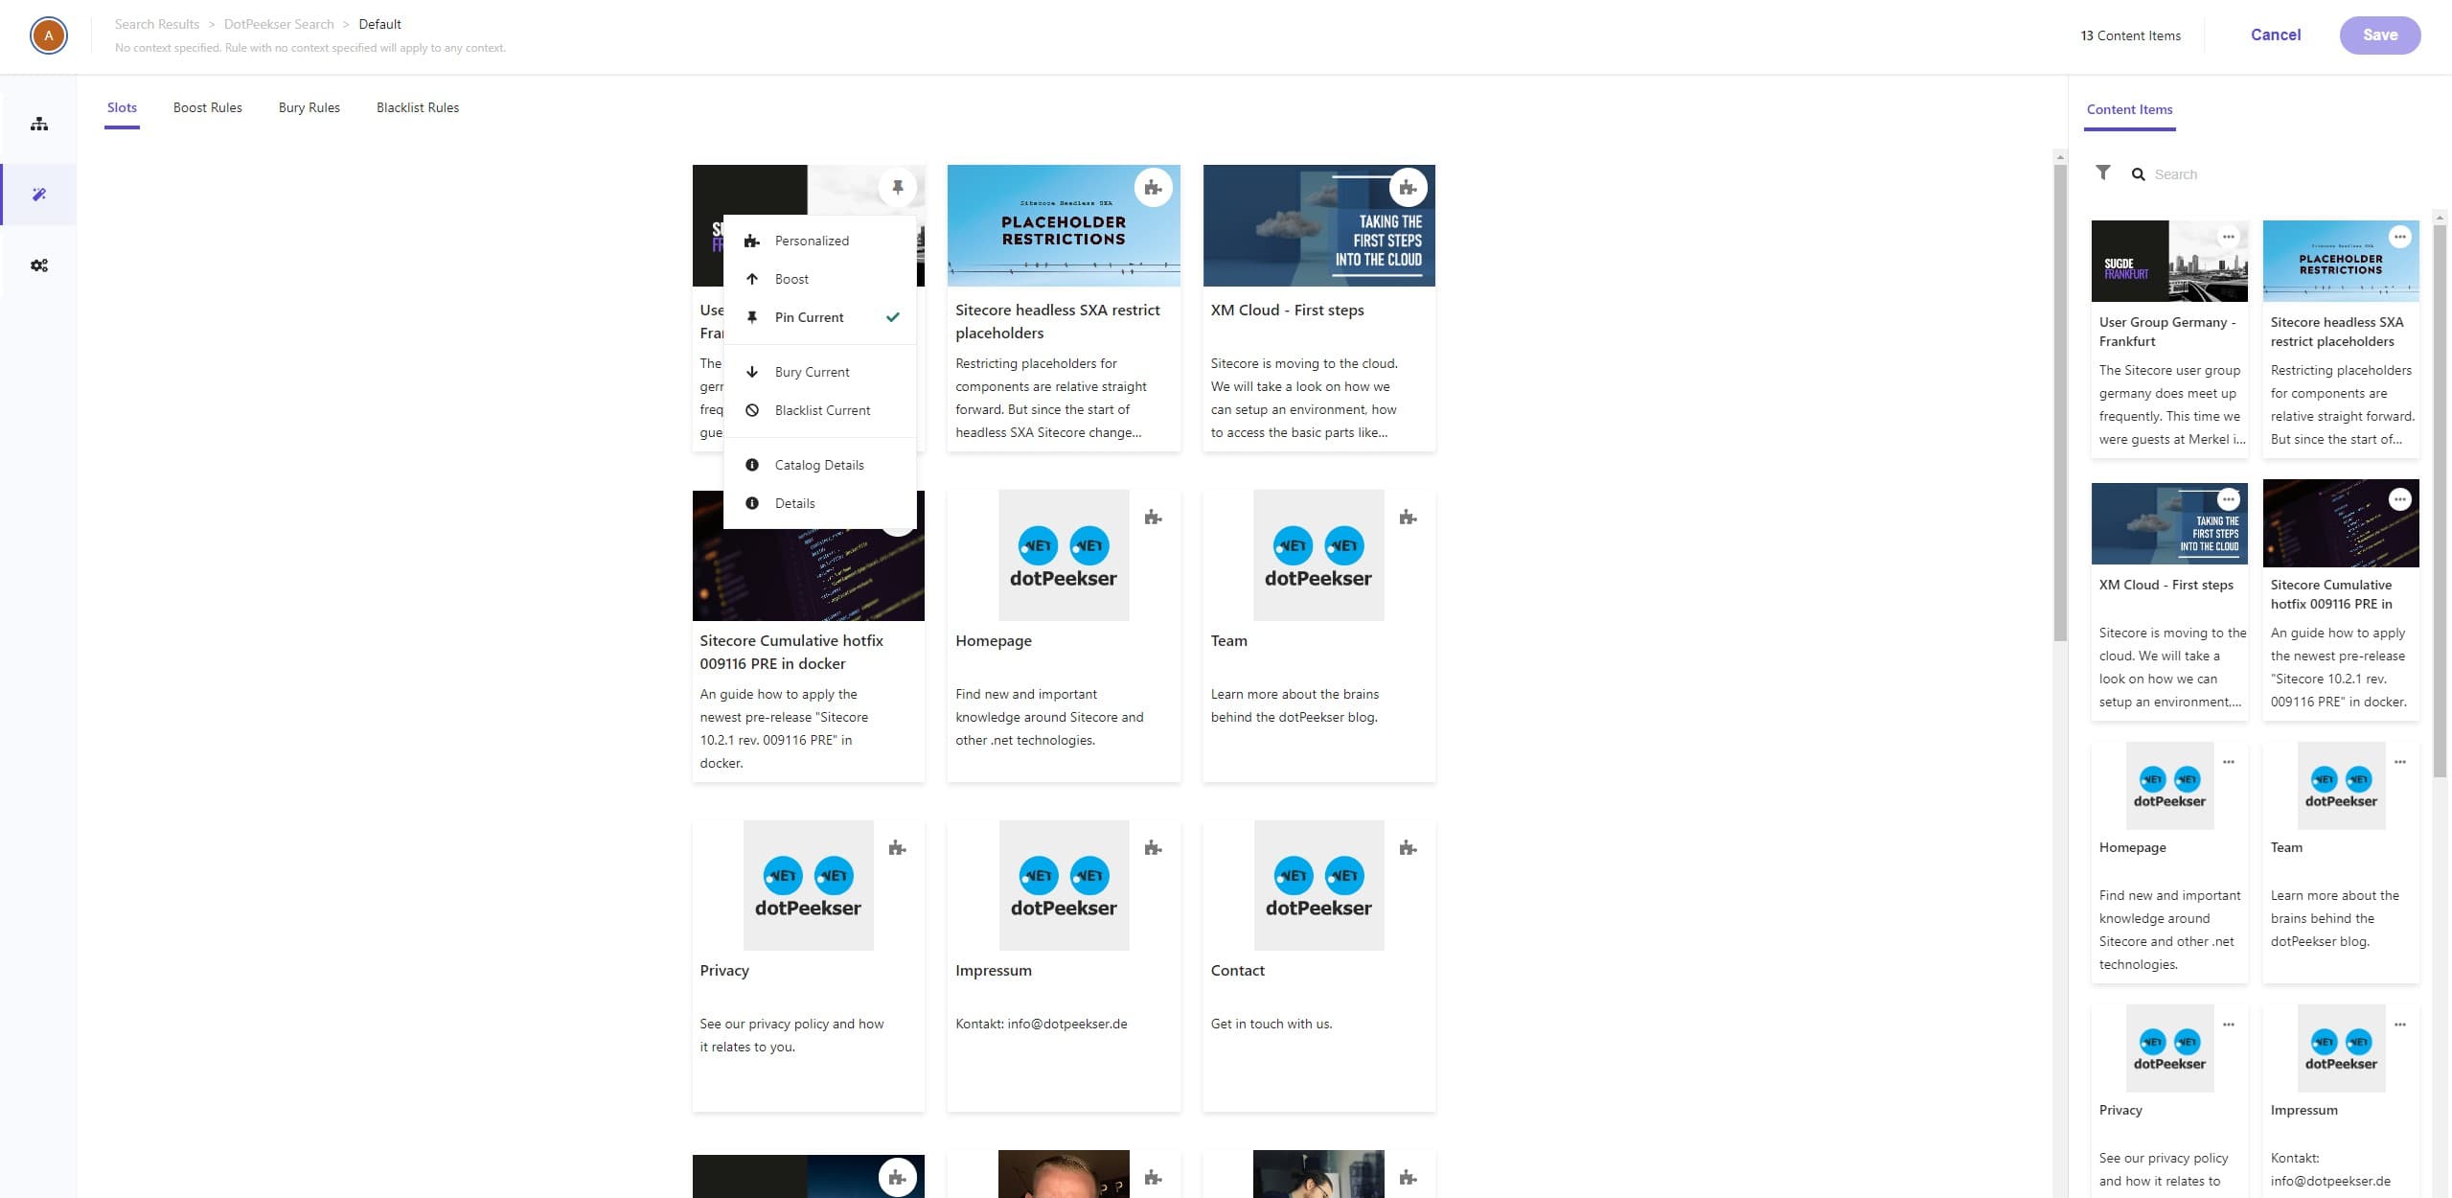Viewport: 2452px width, 1198px height.
Task: Open Catalog Details from the menu
Action: point(819,465)
